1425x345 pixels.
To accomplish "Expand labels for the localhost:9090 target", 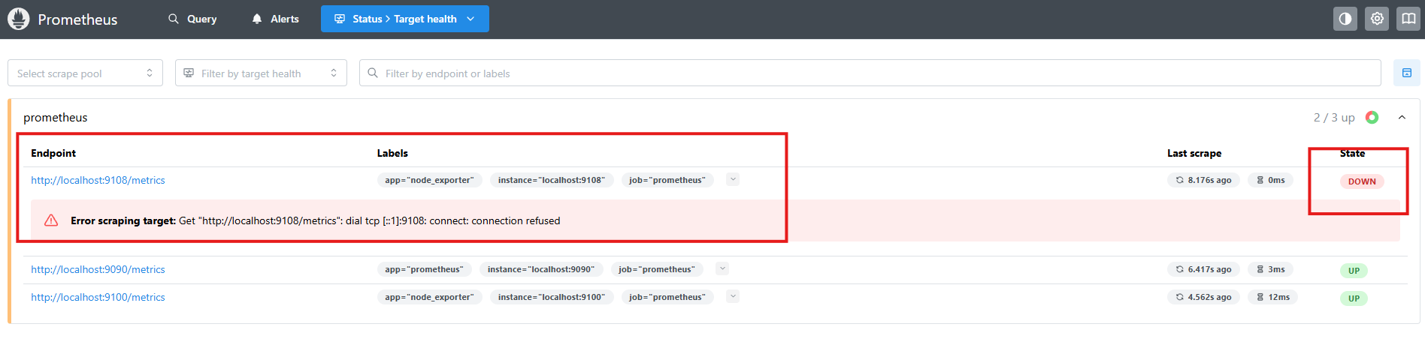I will (722, 268).
